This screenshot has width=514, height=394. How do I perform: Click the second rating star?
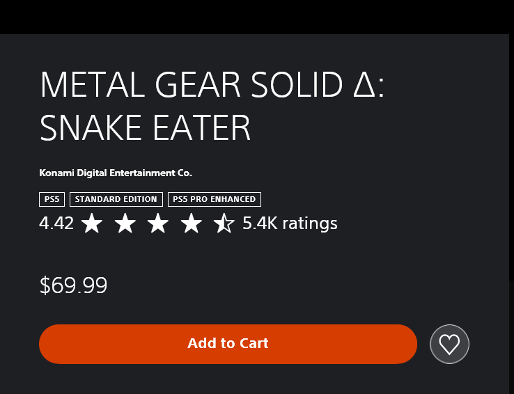[x=125, y=223]
